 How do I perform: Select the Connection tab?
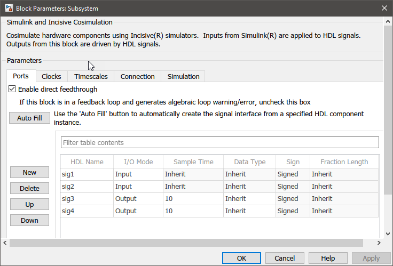(137, 76)
